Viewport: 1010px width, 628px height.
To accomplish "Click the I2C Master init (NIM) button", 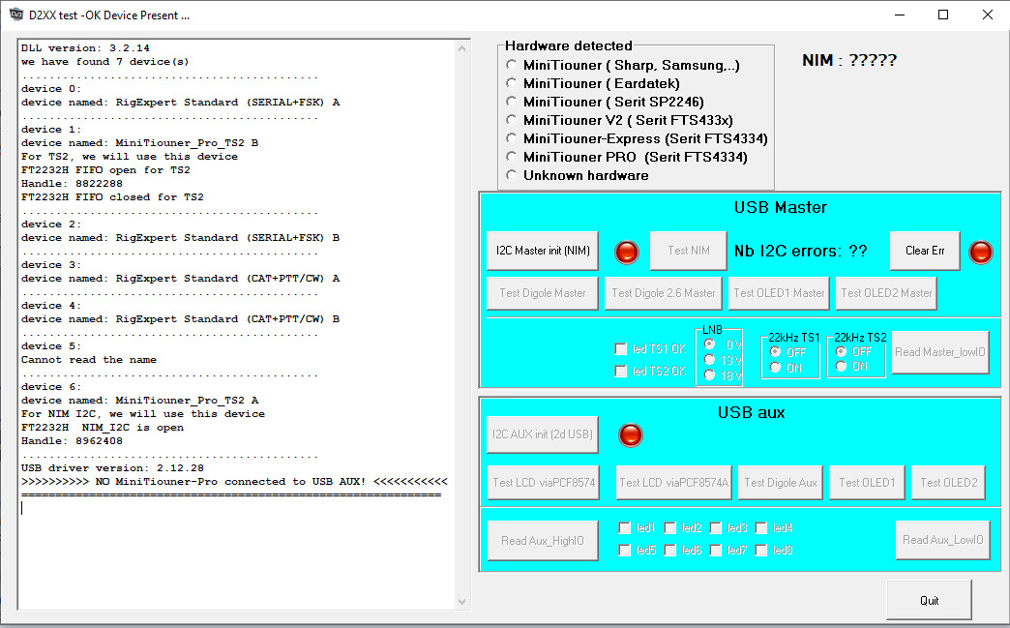I will coord(543,251).
